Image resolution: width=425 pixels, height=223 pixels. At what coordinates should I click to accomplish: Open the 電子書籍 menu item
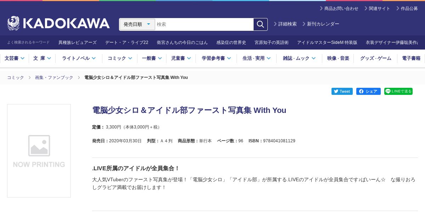coord(411,58)
